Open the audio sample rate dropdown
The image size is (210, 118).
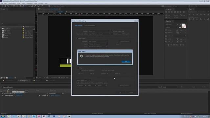(x=81, y=86)
